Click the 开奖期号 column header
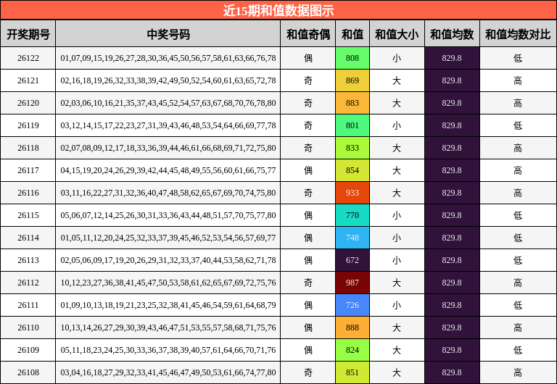Viewport: 557px width, 384px height. point(28,34)
